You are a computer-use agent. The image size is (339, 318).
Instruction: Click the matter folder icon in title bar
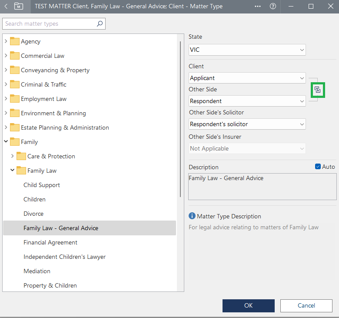19,7
